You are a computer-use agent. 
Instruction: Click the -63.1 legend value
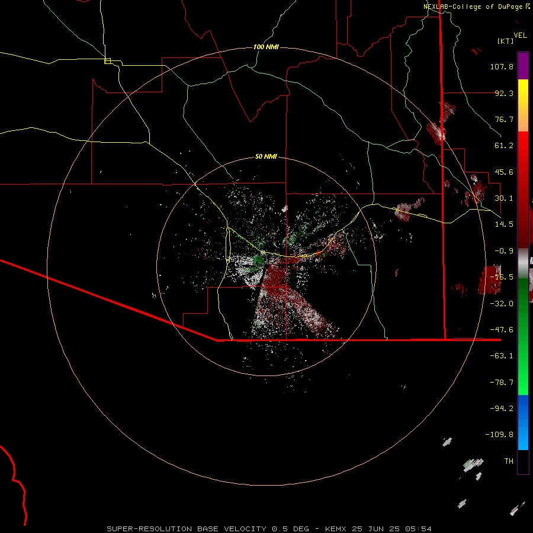[502, 356]
